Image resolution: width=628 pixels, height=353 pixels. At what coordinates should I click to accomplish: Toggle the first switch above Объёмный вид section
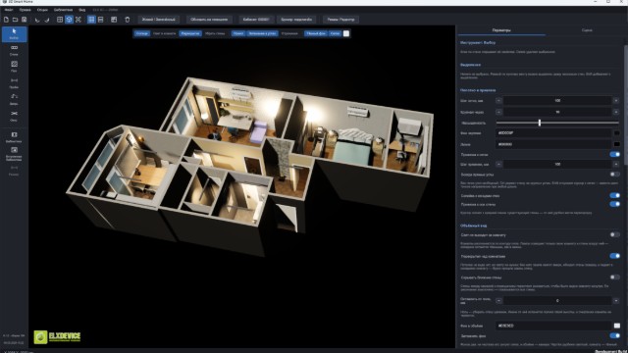coord(614,196)
